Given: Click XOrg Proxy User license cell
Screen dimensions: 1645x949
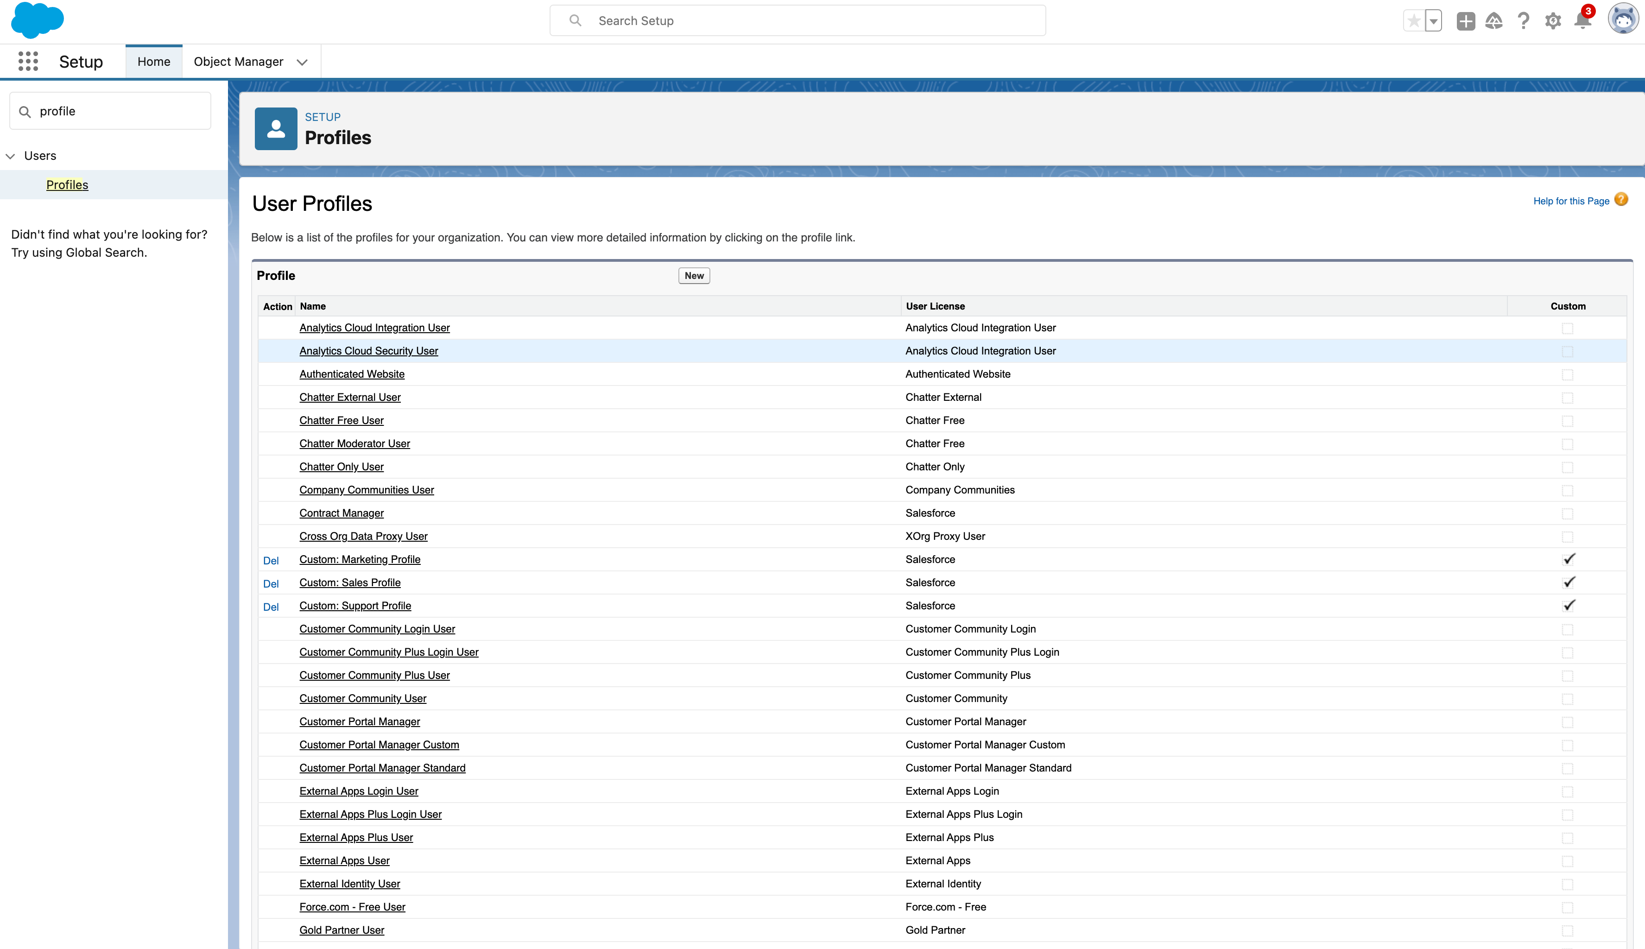Looking at the screenshot, I should click(x=945, y=537).
